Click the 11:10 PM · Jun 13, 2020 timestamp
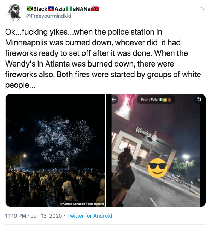This screenshot has height=225, width=211. 34,216
